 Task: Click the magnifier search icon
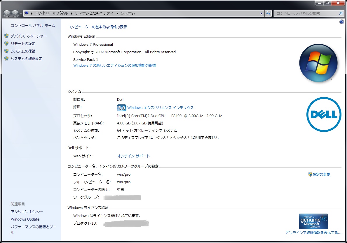(341, 13)
